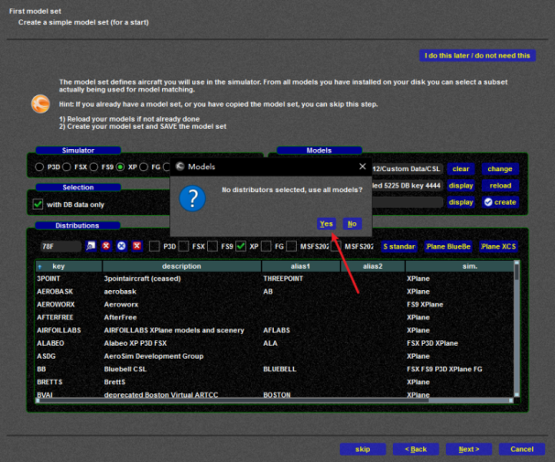Sort the table by alias1 column header
The image size is (555, 462).
click(299, 266)
